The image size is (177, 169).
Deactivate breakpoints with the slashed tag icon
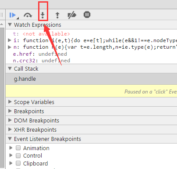[x=72, y=15]
